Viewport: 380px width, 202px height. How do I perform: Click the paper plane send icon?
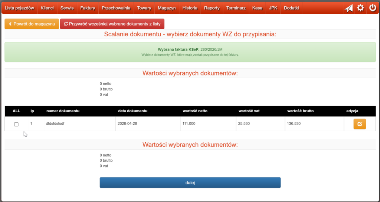pyautogui.click(x=348, y=8)
